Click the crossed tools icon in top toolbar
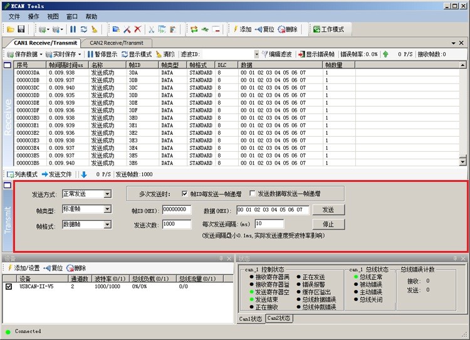 [127, 29]
